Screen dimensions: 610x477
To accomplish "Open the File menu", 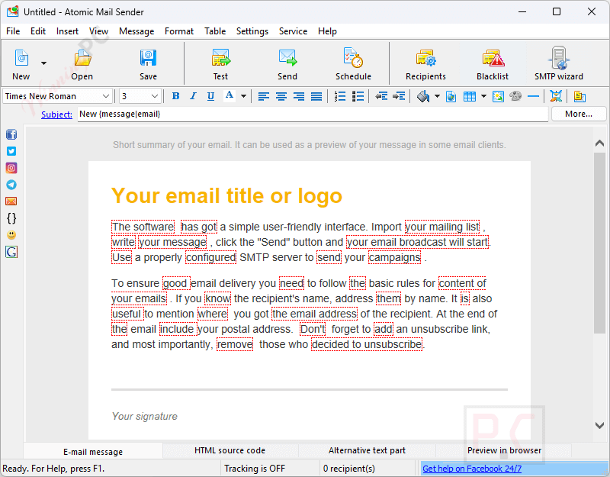I will (x=13, y=31).
